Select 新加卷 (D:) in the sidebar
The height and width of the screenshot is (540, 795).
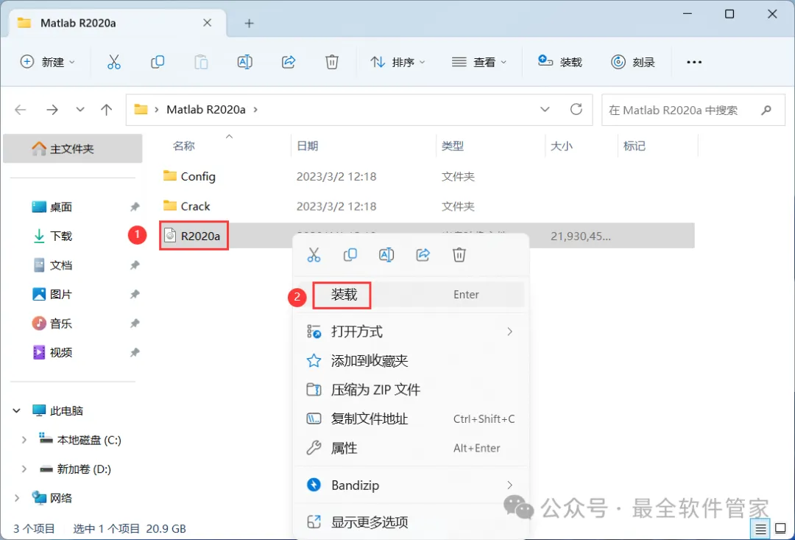76,469
